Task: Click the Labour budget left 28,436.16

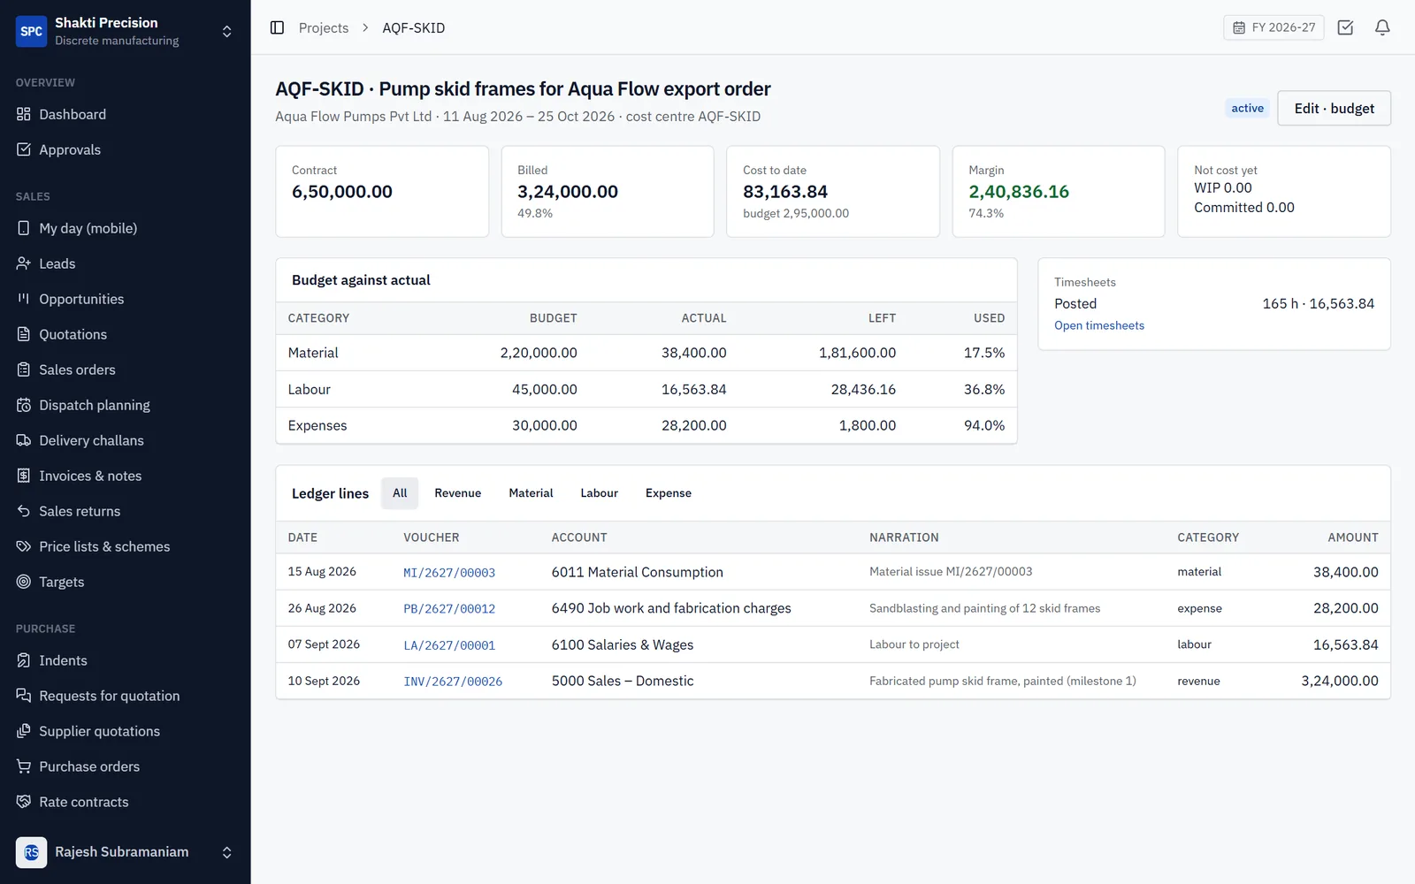Action: tap(863, 389)
